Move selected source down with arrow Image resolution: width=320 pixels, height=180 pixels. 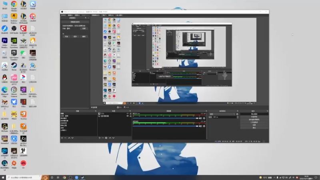tap(114, 138)
